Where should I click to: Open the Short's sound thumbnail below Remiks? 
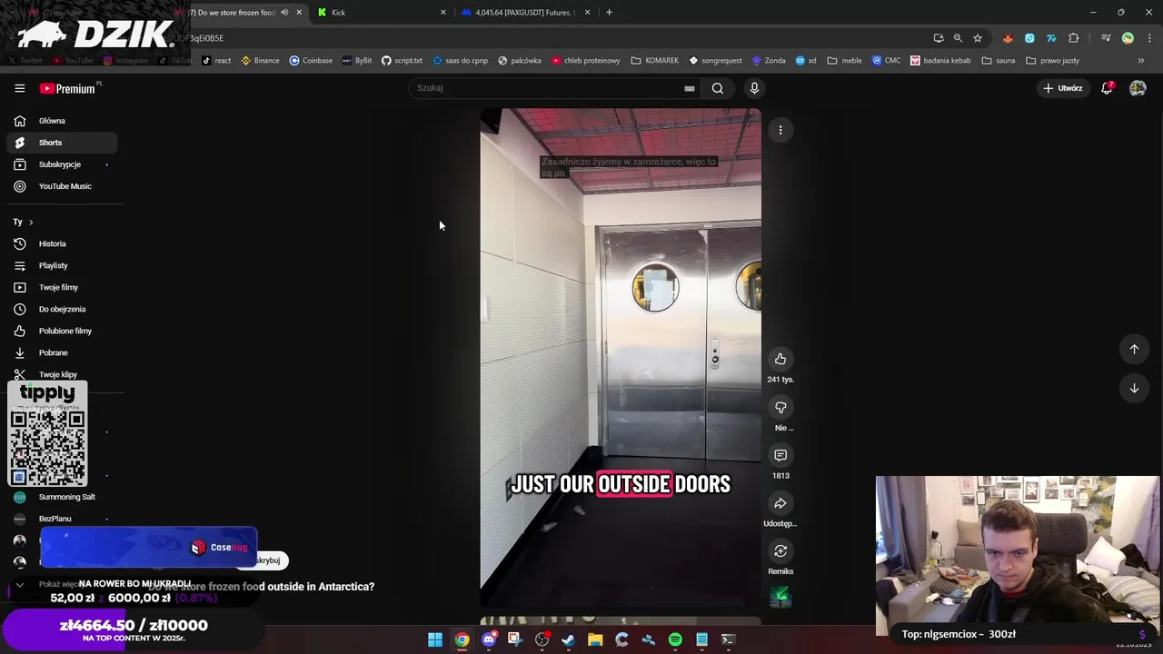780,597
